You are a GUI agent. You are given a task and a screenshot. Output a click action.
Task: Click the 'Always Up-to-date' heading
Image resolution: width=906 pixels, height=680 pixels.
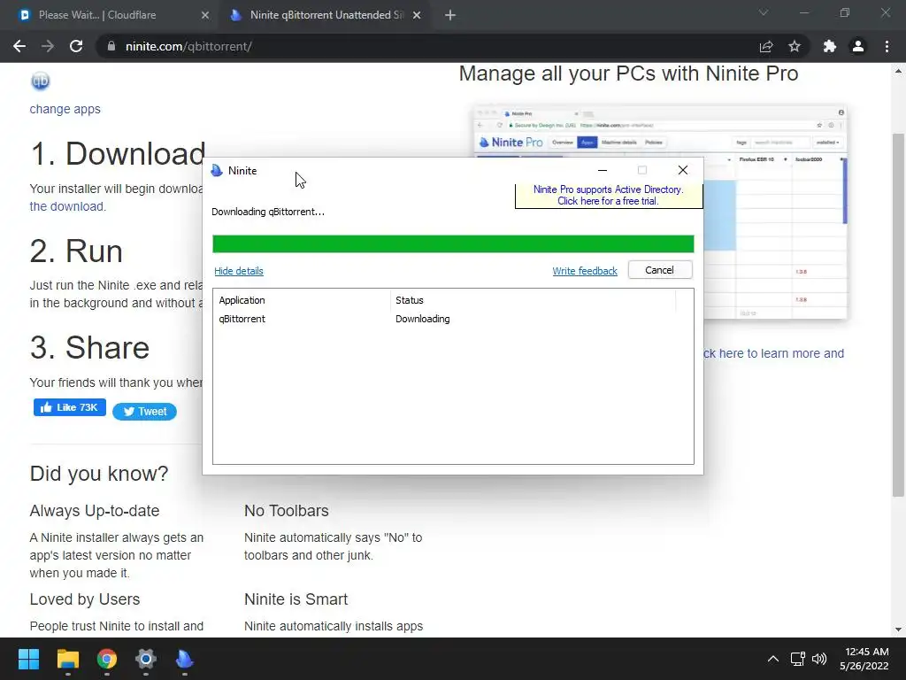point(94,511)
